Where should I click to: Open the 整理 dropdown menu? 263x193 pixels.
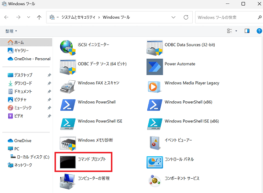[x=11, y=31]
